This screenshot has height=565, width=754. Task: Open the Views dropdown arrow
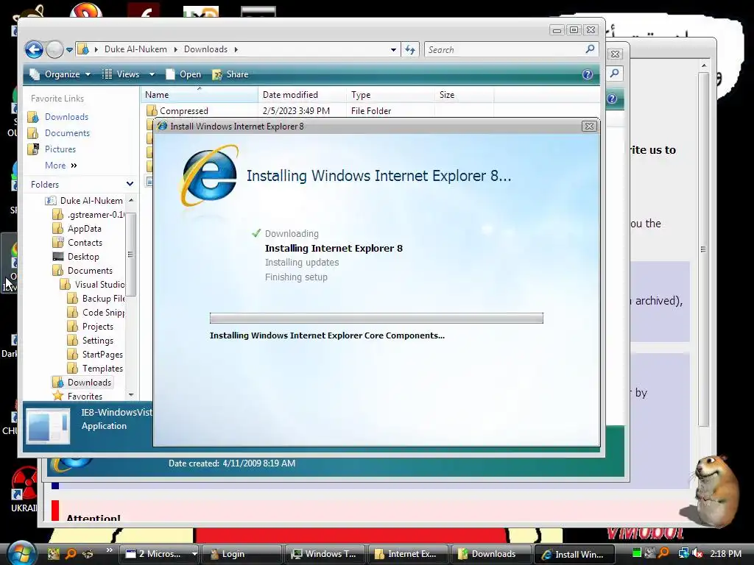[x=152, y=74]
